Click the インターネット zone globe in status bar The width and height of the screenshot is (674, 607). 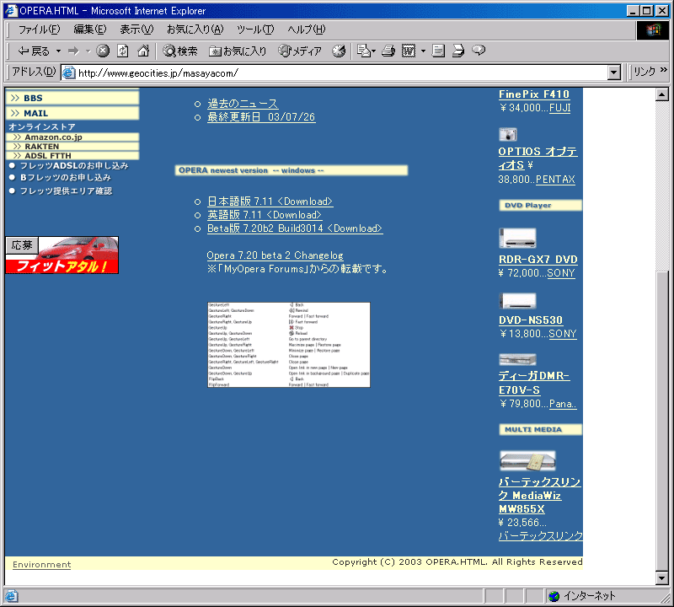click(554, 596)
